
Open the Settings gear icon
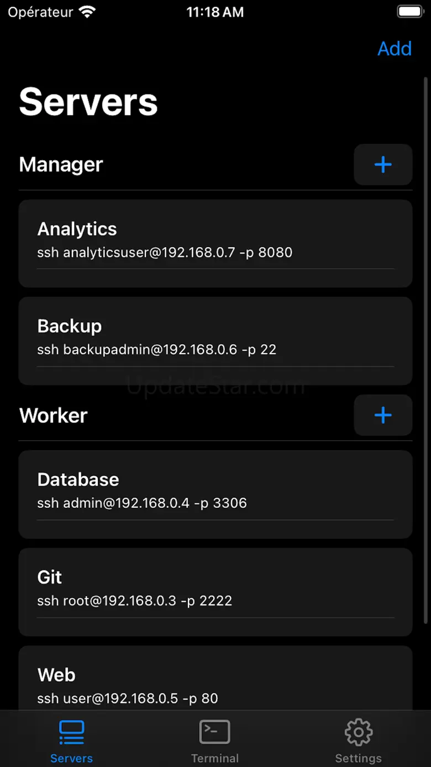(358, 733)
